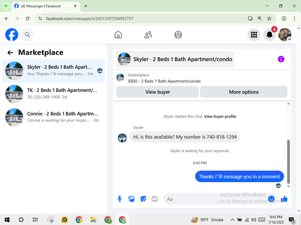Click Skyler's message with the phone number
Viewport: 301px width, 225px height.
pyautogui.click(x=185, y=137)
